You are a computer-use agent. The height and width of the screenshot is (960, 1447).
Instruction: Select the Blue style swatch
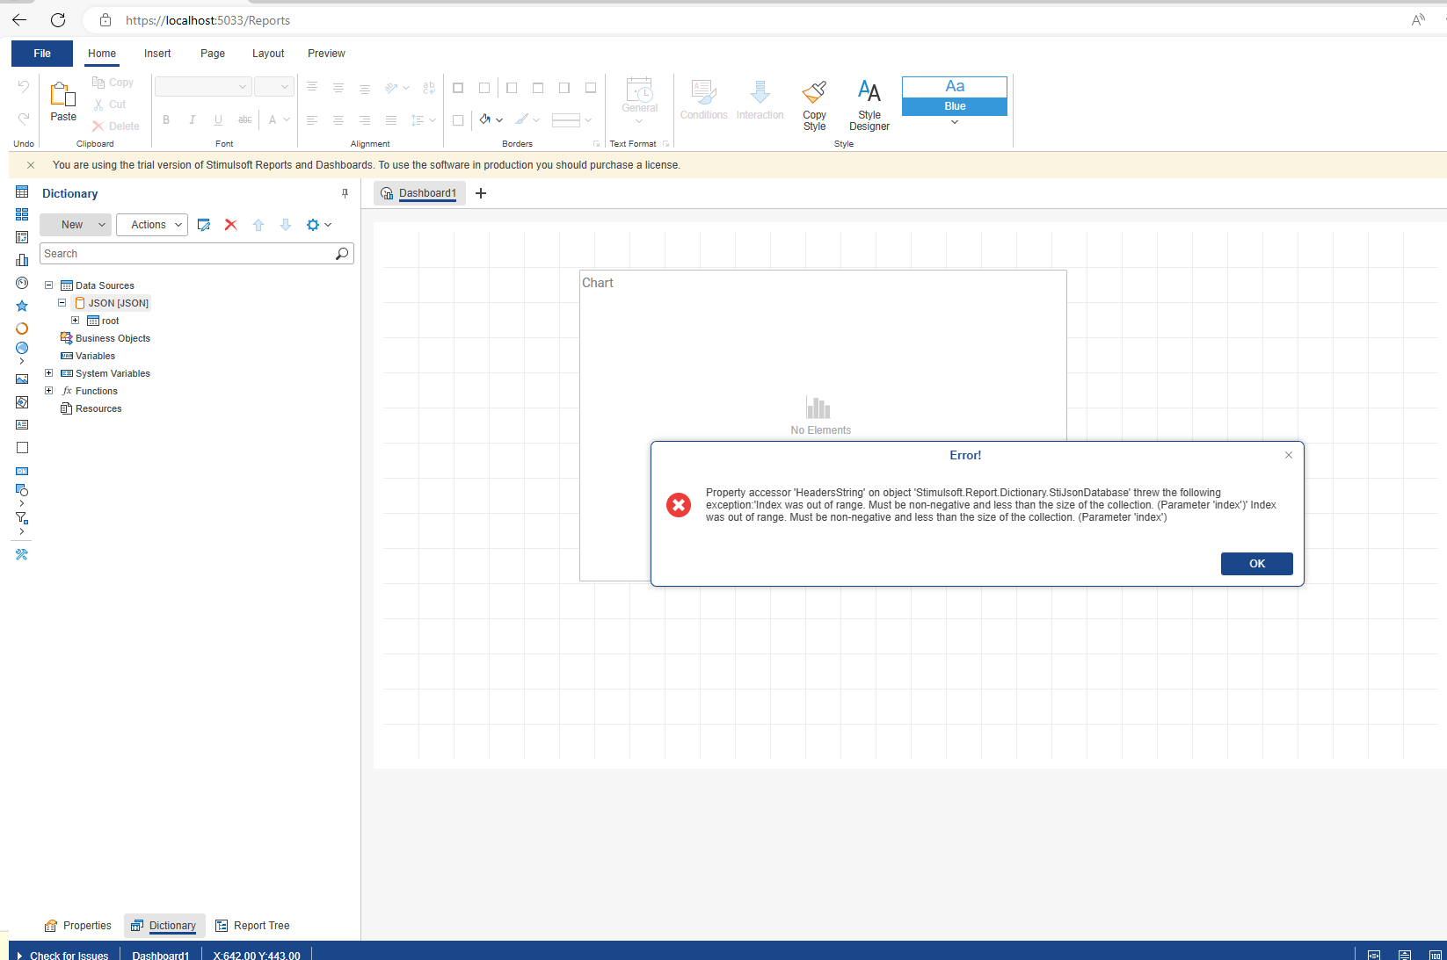point(955,96)
